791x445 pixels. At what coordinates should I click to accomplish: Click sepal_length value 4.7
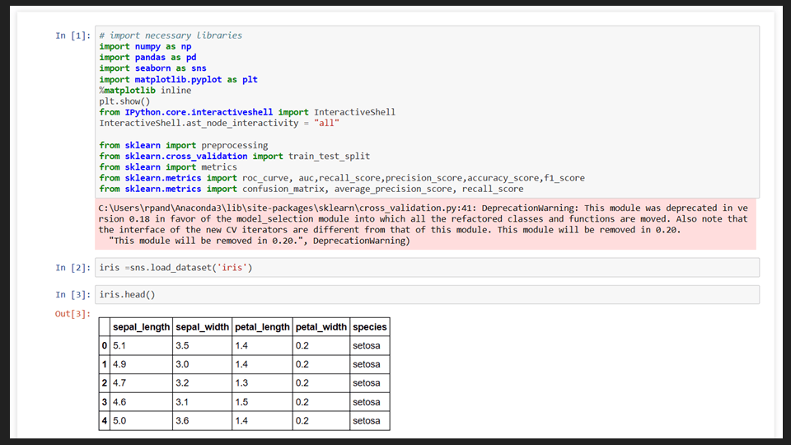click(141, 383)
